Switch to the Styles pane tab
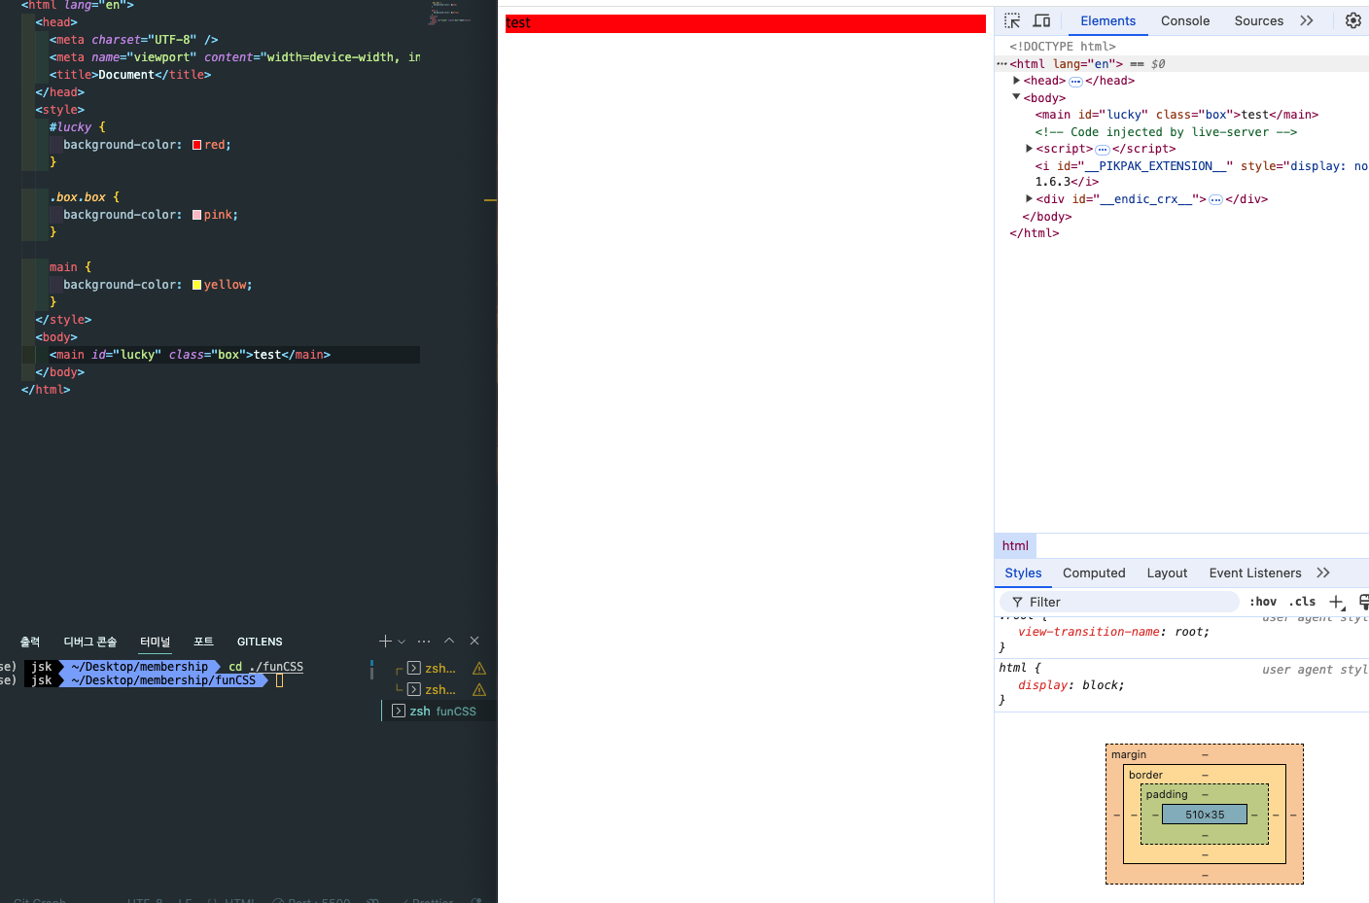This screenshot has height=903, width=1369. tap(1023, 573)
